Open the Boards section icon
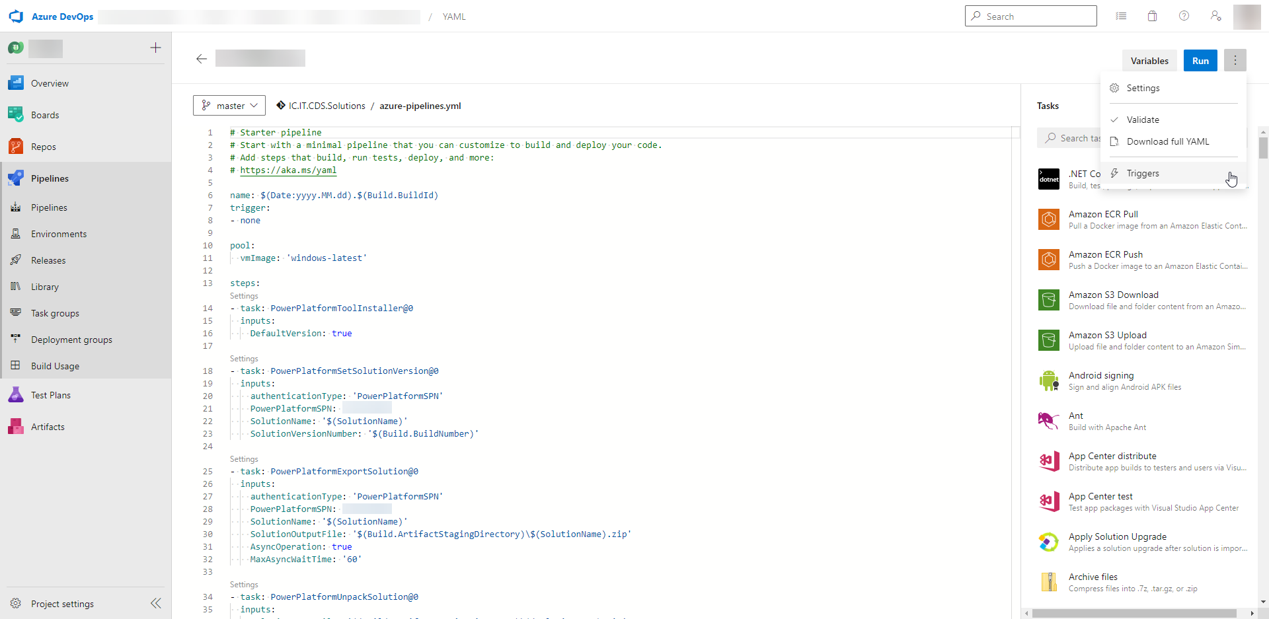Image resolution: width=1269 pixels, height=619 pixels. (16, 115)
